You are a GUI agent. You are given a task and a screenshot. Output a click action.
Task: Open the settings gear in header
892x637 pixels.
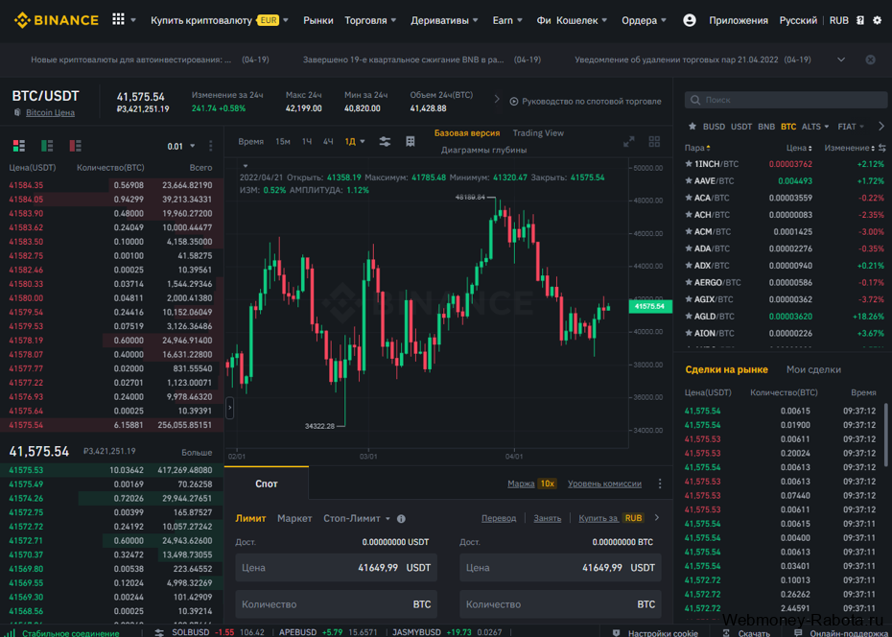tap(877, 20)
